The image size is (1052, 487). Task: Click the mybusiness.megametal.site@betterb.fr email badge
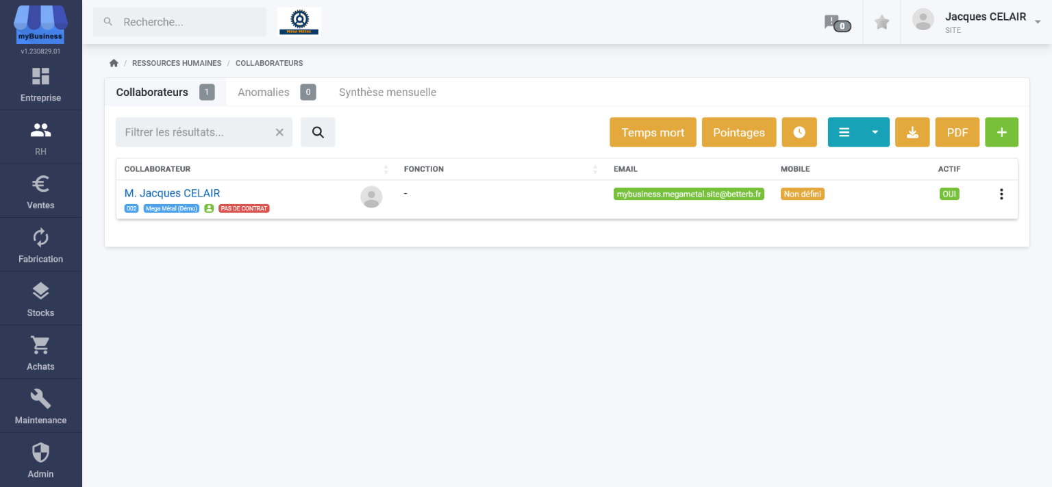689,194
